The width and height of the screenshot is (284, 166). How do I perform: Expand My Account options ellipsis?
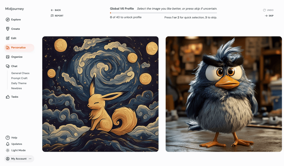click(30, 159)
